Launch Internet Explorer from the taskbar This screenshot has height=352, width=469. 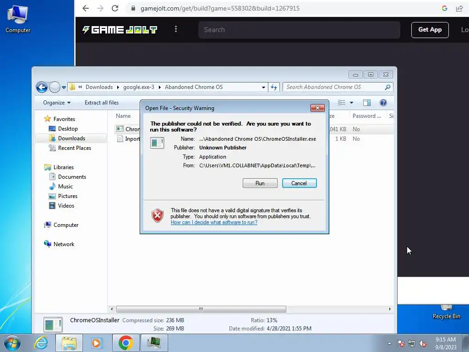pos(41,343)
